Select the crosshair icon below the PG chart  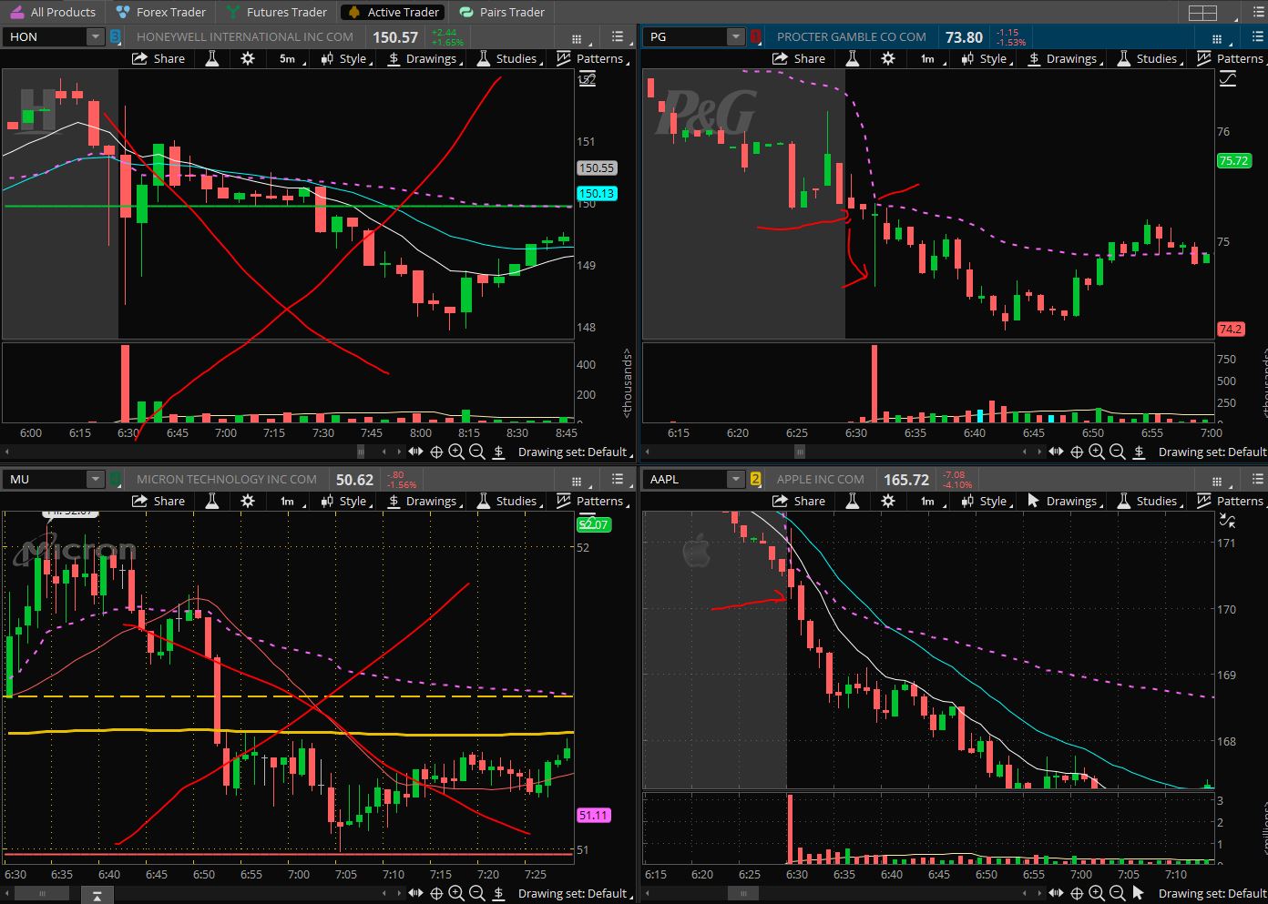click(x=1077, y=452)
